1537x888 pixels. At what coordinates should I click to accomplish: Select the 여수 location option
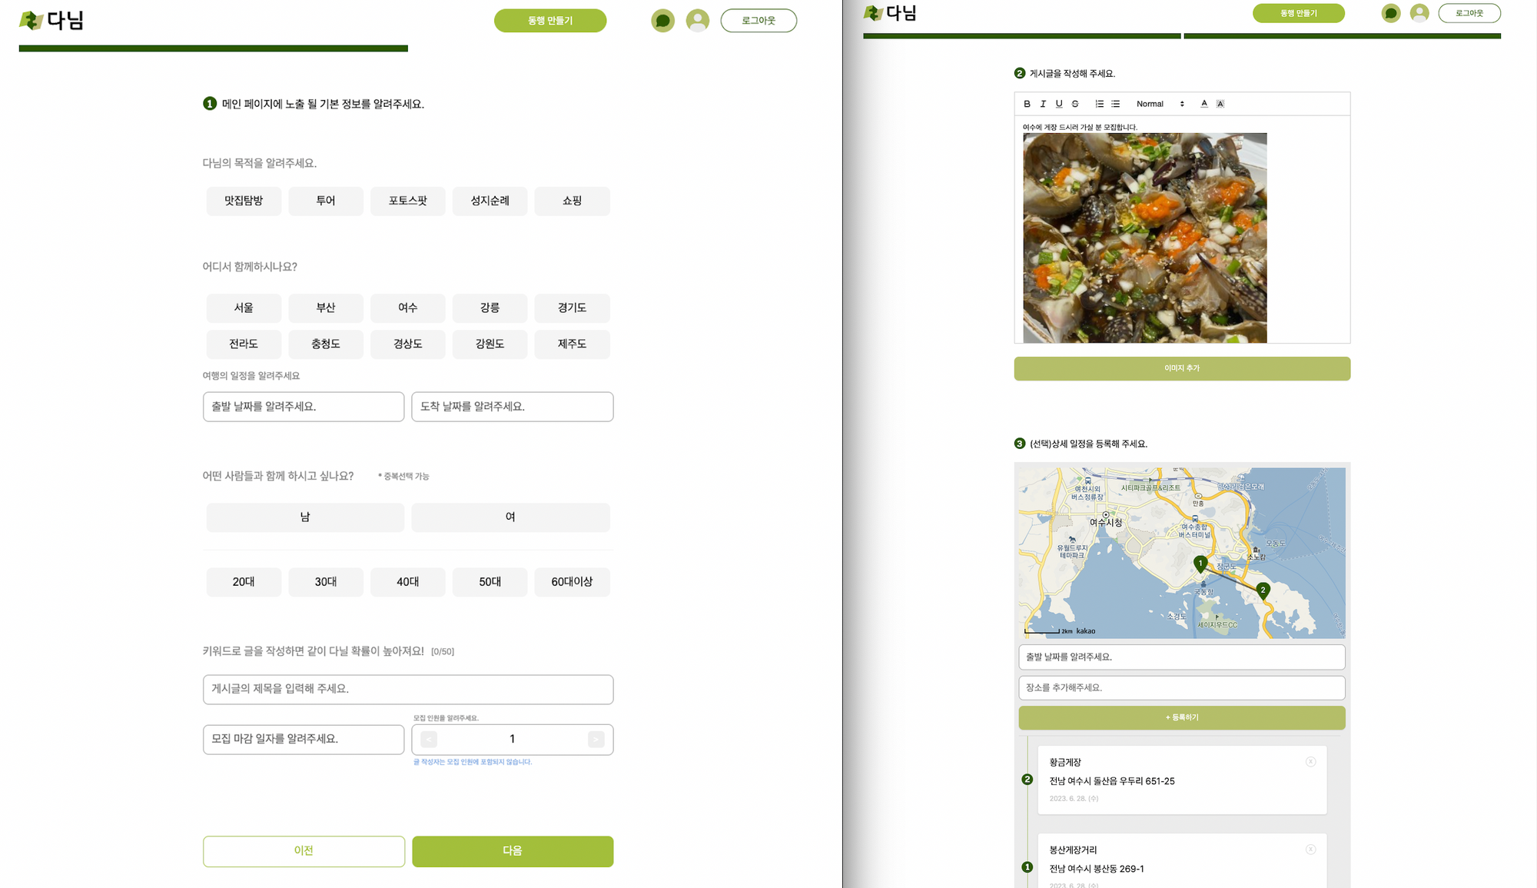407,308
